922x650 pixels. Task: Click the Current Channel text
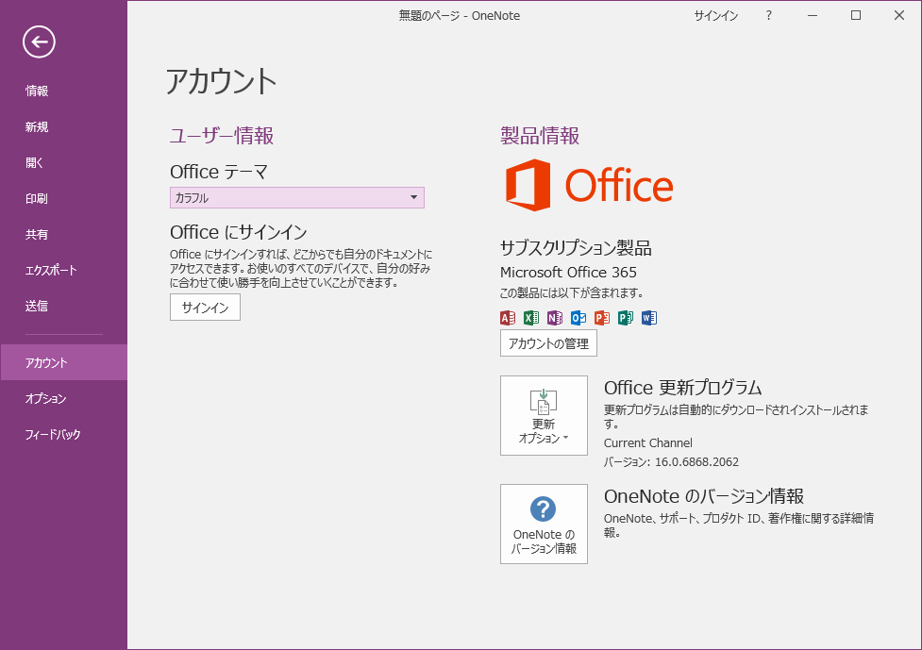pyautogui.click(x=648, y=442)
